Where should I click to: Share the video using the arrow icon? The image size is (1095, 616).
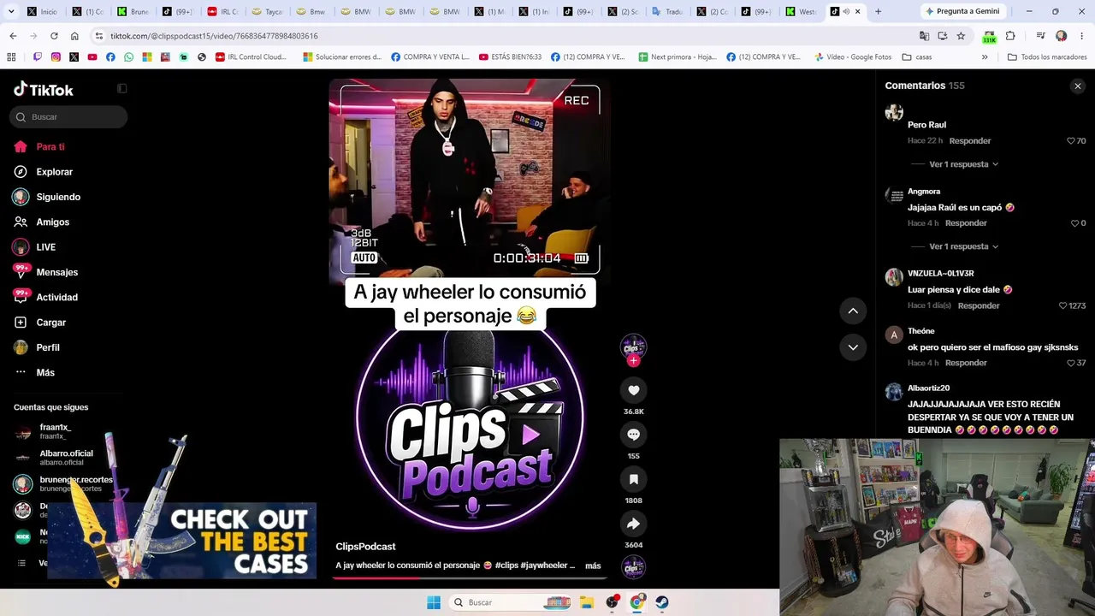pos(633,524)
